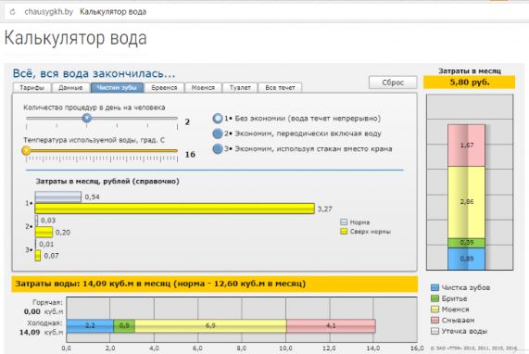The height and width of the screenshot is (354, 529).
Task: Click the Холодная 14,09 куб.м label
Action: pyautogui.click(x=41, y=328)
